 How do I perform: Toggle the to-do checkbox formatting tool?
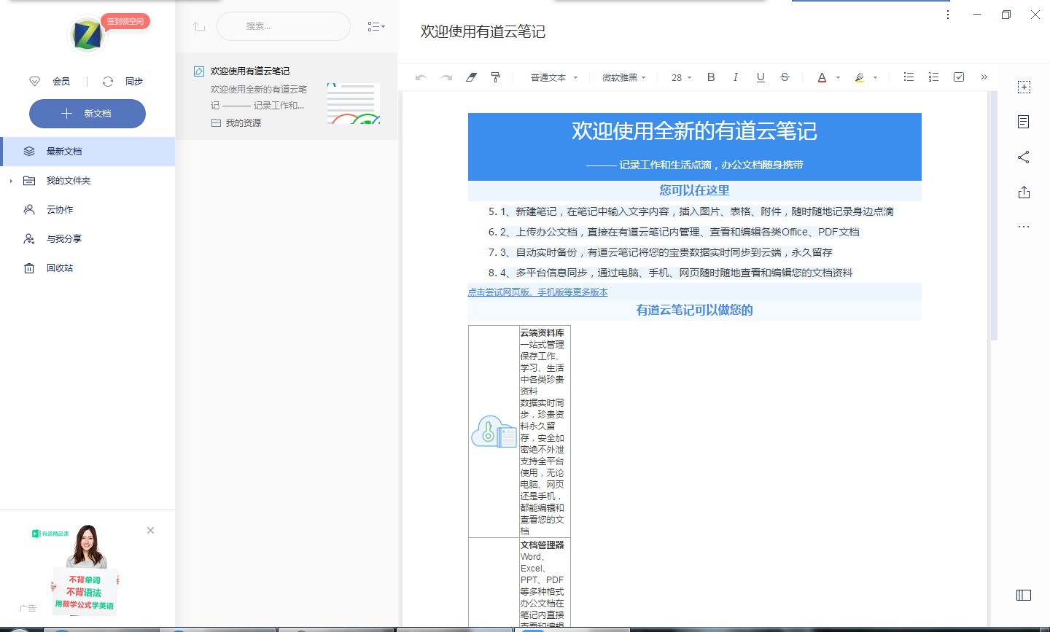click(x=958, y=77)
